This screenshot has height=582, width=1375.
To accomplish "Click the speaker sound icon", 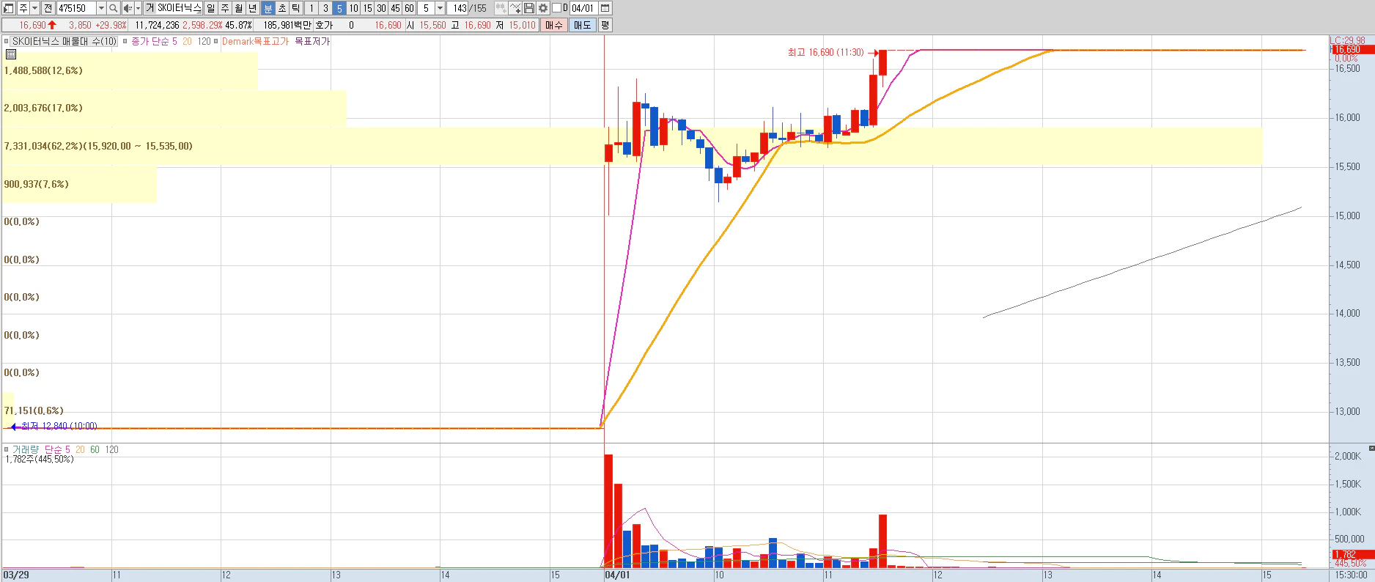I will [128, 8].
